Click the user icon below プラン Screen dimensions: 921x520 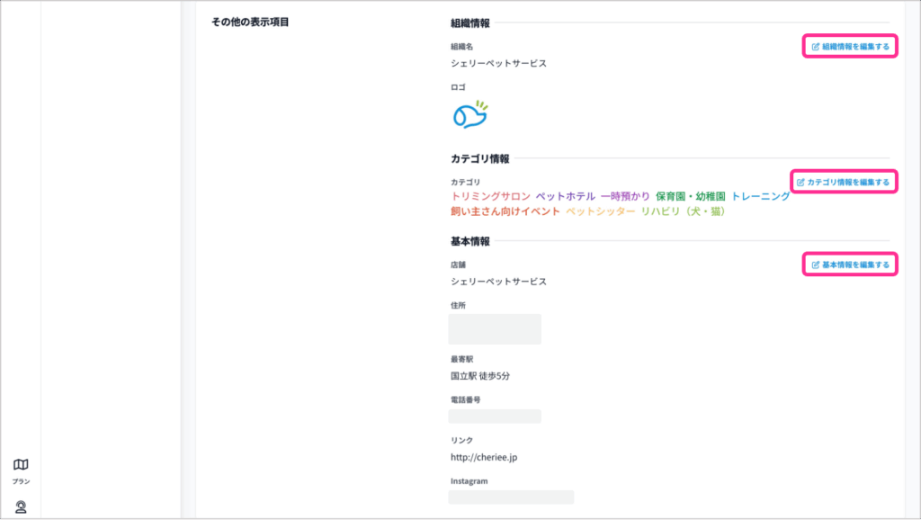(21, 507)
